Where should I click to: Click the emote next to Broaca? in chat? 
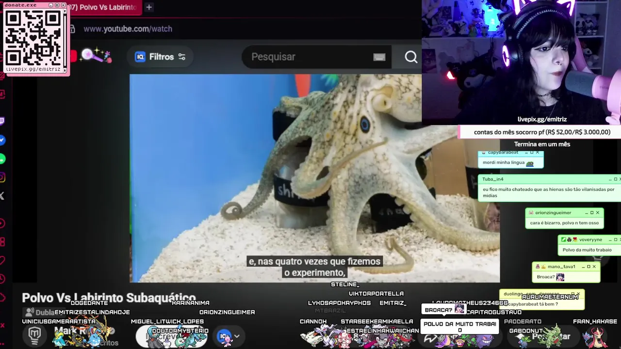(560, 277)
